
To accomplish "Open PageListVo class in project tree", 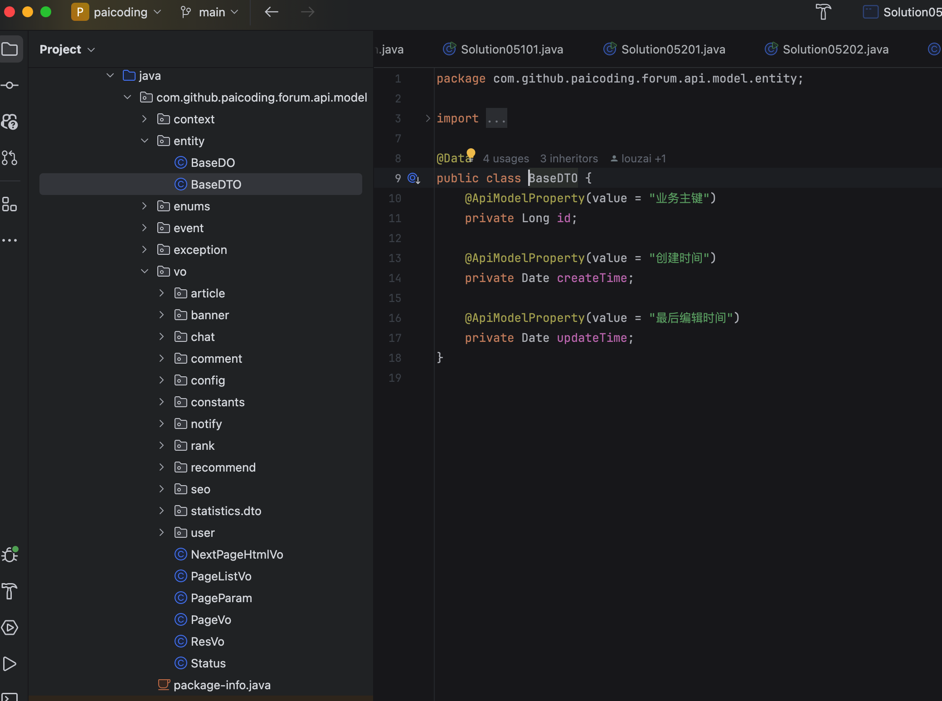I will pos(221,576).
